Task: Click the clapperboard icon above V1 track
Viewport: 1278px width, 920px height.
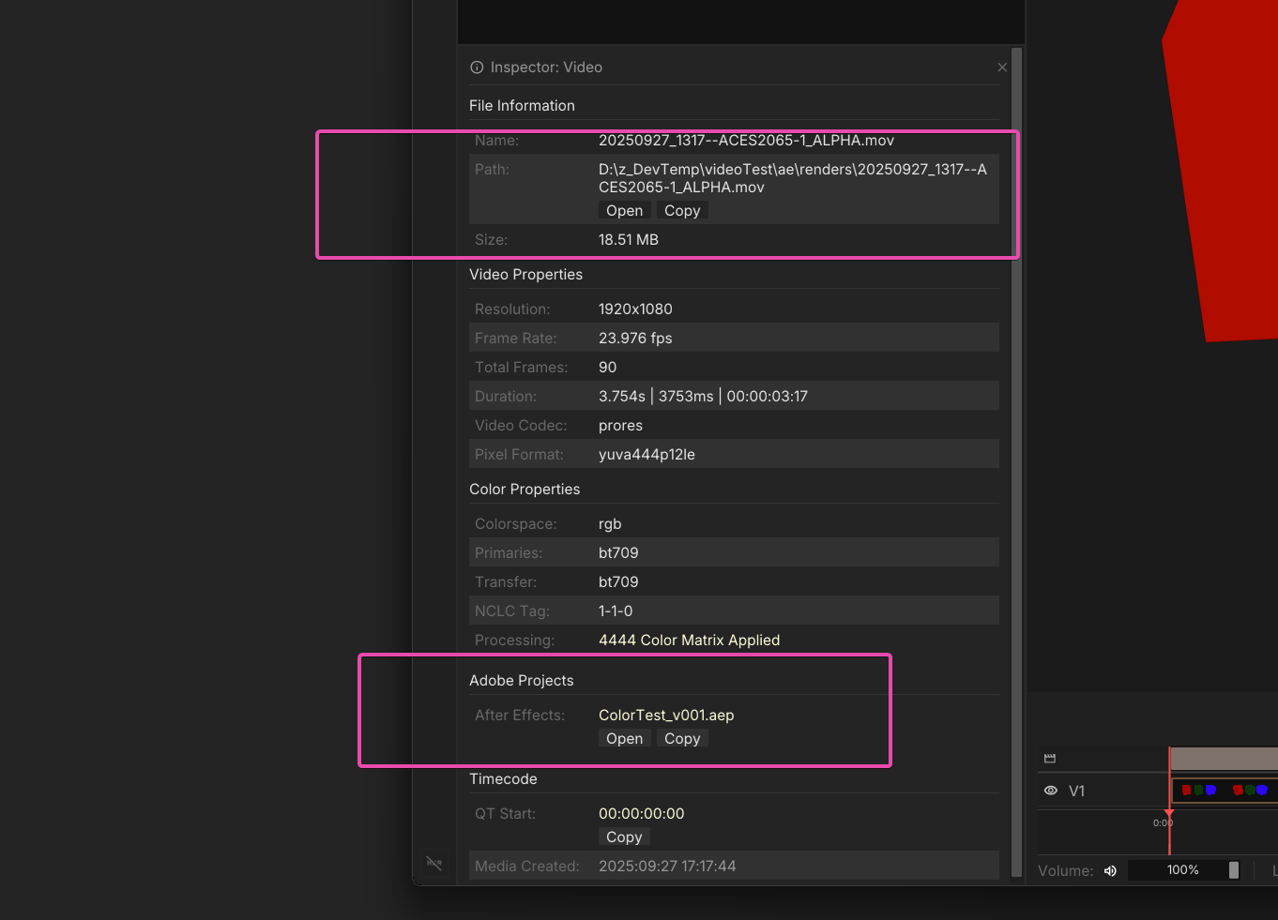Action: (1050, 759)
